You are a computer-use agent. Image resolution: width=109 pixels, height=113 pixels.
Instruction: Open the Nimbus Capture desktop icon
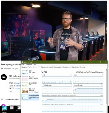4,110
